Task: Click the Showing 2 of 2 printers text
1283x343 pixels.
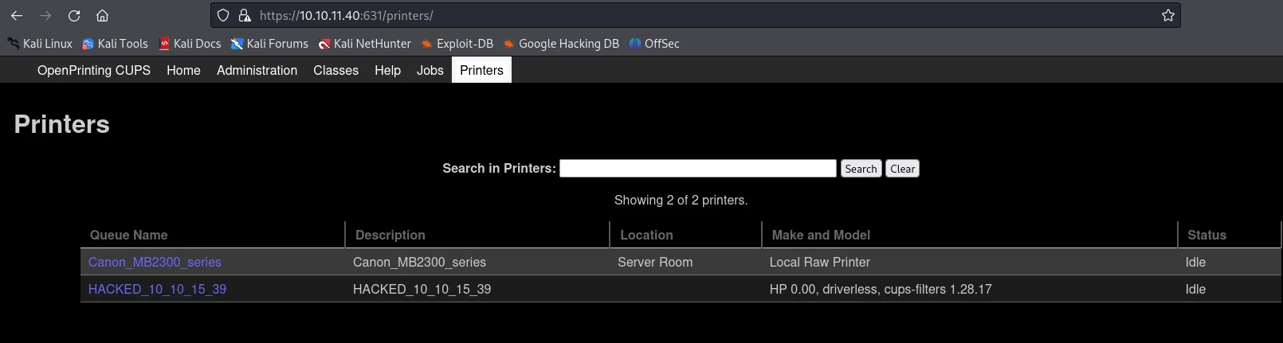Action: click(x=681, y=200)
